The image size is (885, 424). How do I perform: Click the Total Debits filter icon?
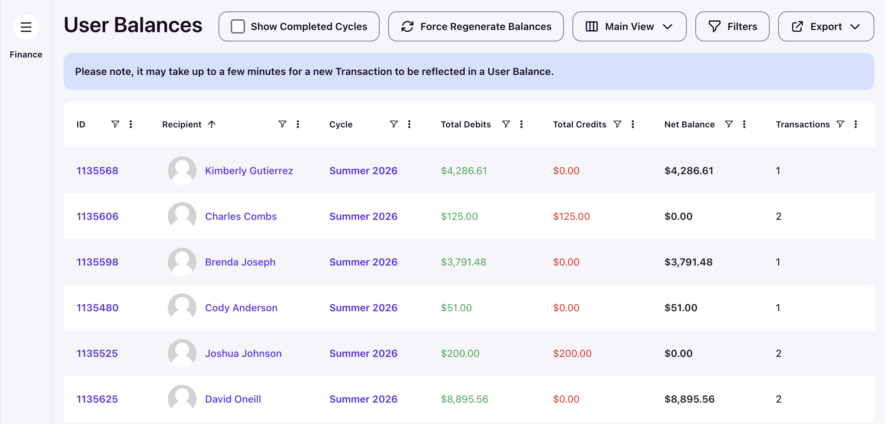(506, 124)
